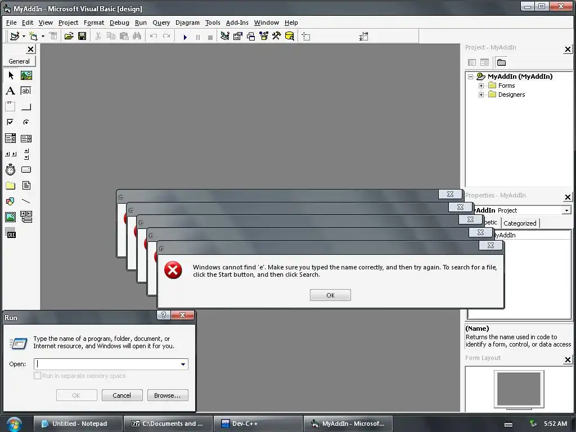
Task: Select the Timer stopwatch control
Action: (11, 169)
